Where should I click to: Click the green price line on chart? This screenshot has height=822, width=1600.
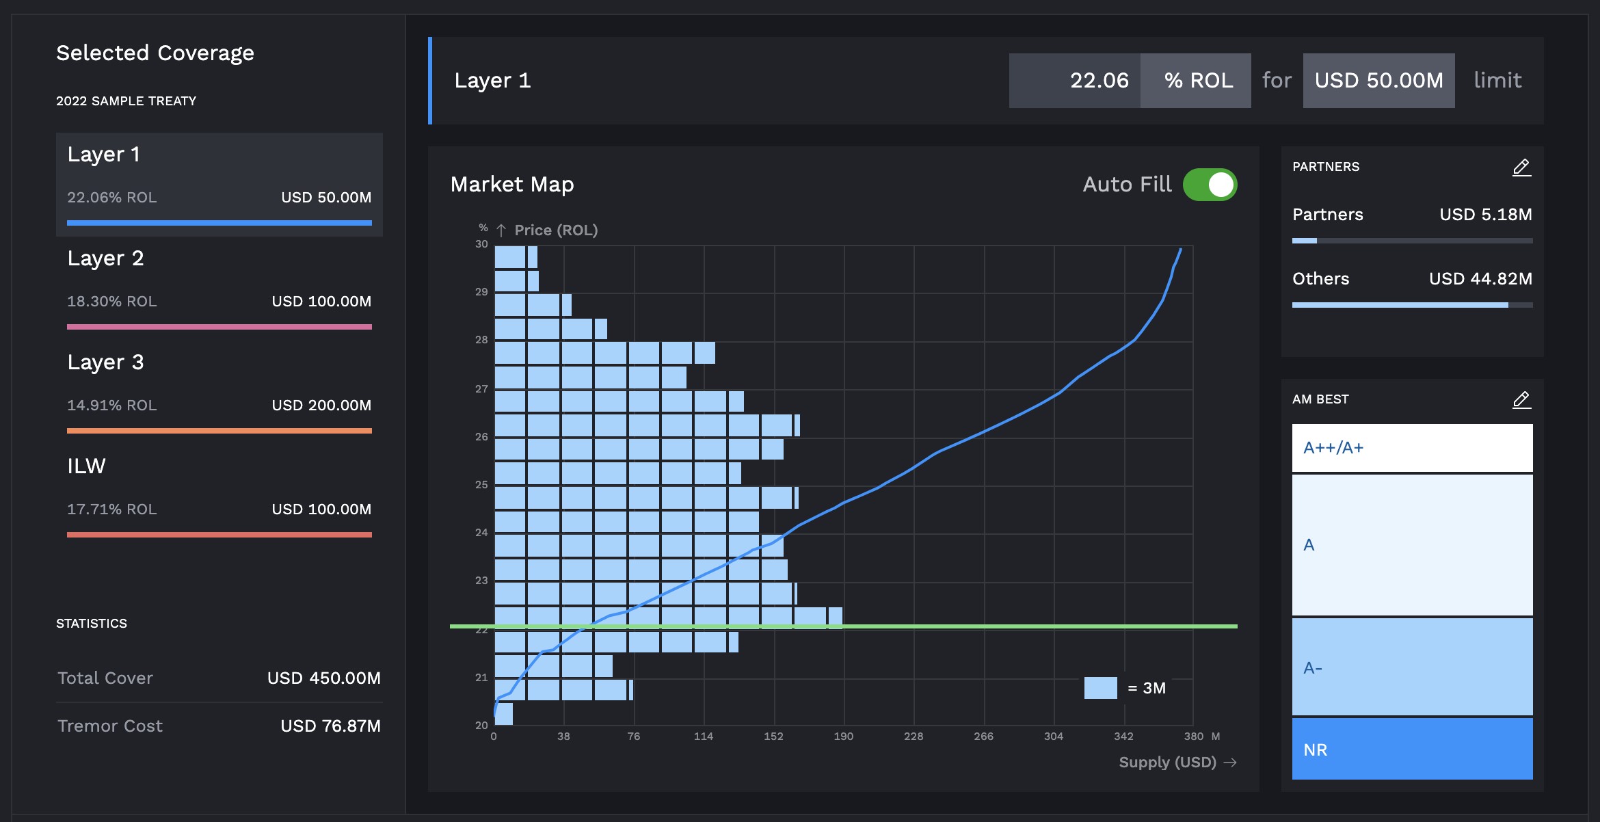coord(1026,626)
